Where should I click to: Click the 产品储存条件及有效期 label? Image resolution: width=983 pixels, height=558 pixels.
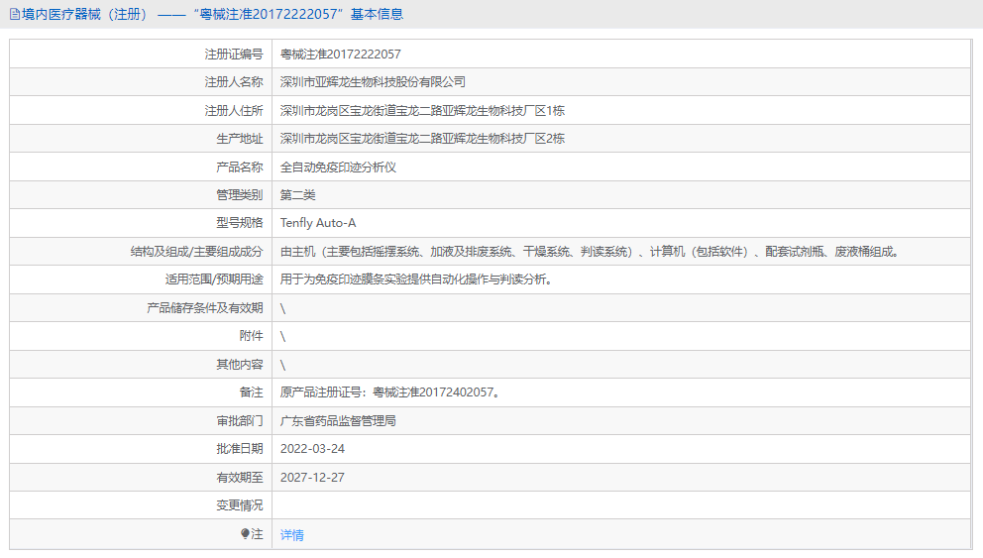pyautogui.click(x=205, y=308)
